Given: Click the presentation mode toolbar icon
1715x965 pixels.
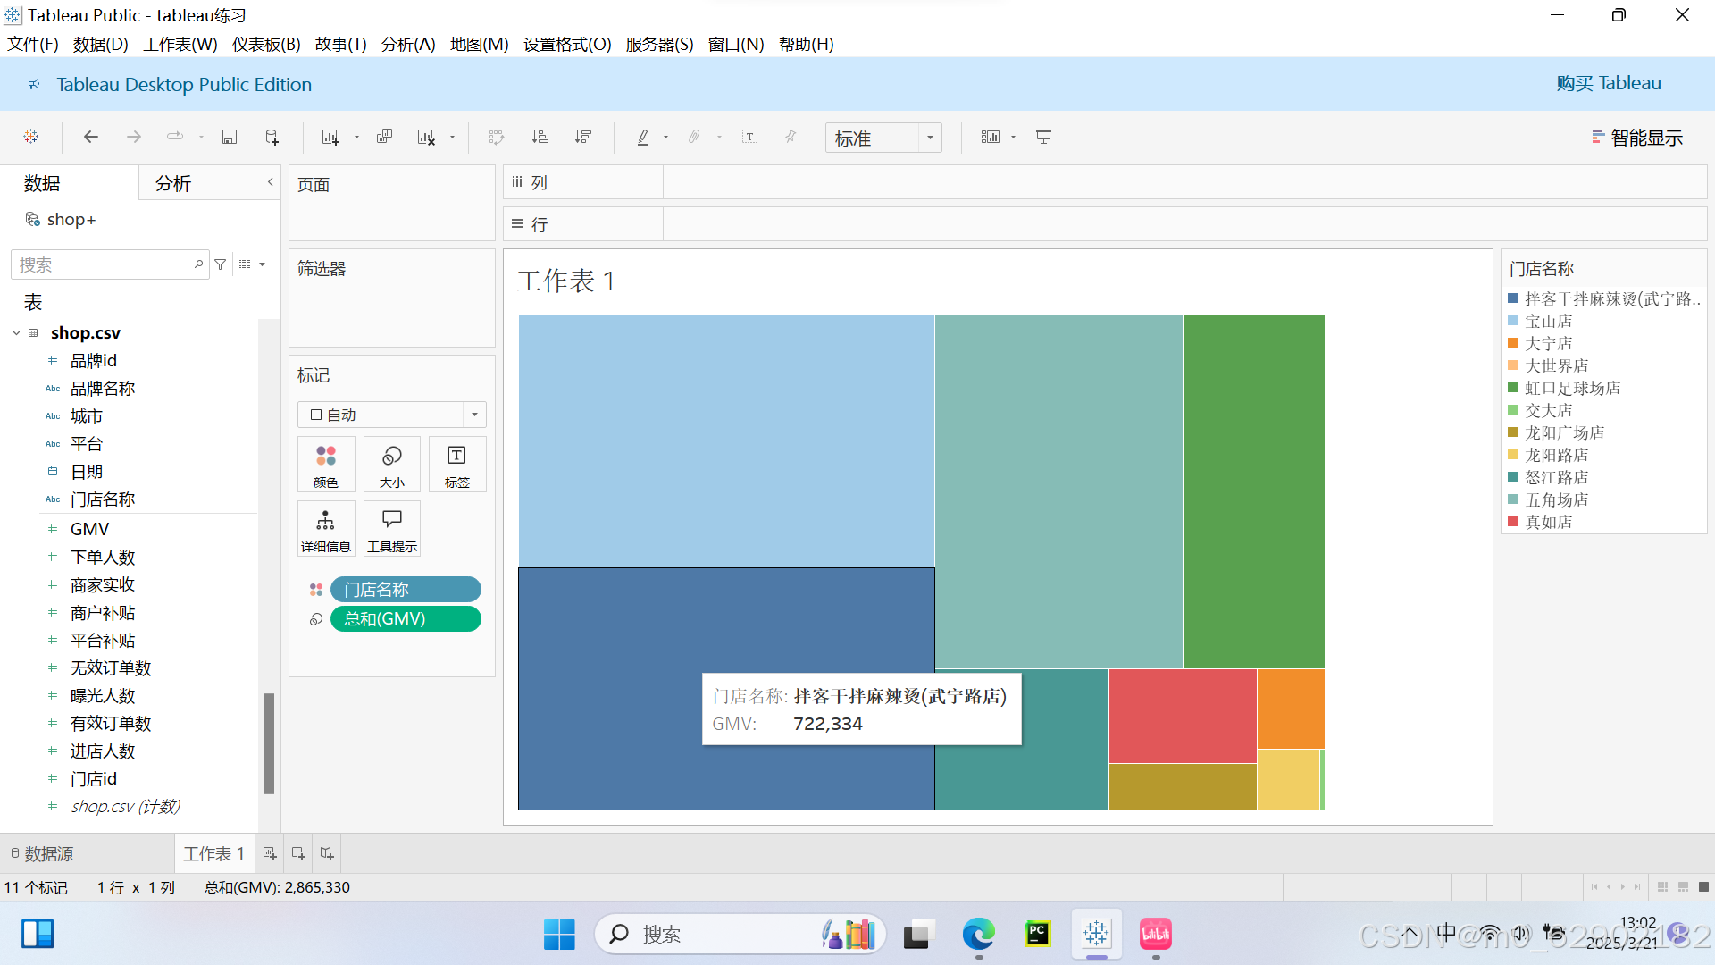Looking at the screenshot, I should 1043,137.
